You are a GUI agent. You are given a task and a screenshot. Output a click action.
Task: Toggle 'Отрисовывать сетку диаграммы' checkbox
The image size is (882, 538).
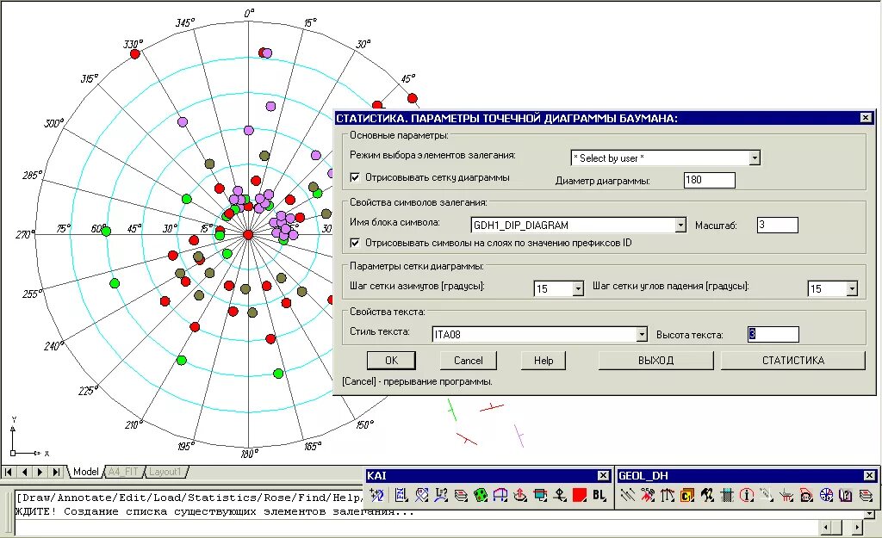pos(355,177)
